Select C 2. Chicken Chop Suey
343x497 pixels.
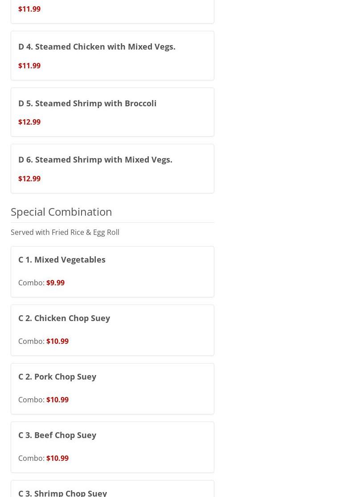64,318
